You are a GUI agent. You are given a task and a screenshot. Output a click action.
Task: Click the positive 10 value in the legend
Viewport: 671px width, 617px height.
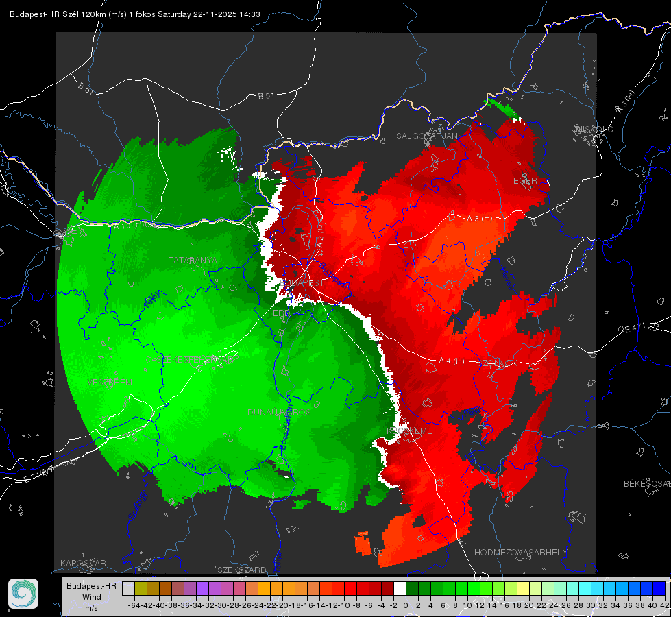point(467,605)
